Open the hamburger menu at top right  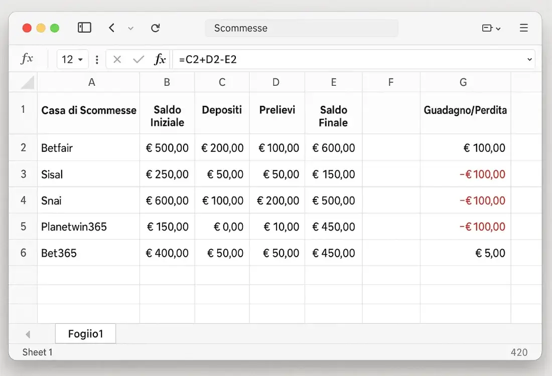523,28
